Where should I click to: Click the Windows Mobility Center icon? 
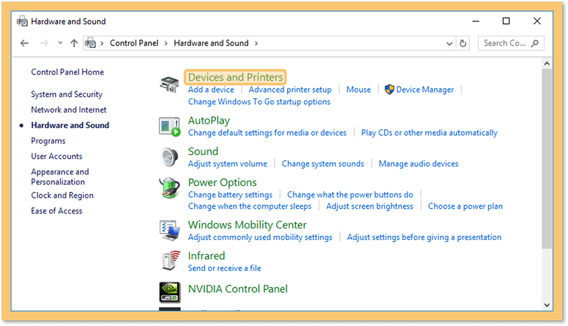[169, 230]
